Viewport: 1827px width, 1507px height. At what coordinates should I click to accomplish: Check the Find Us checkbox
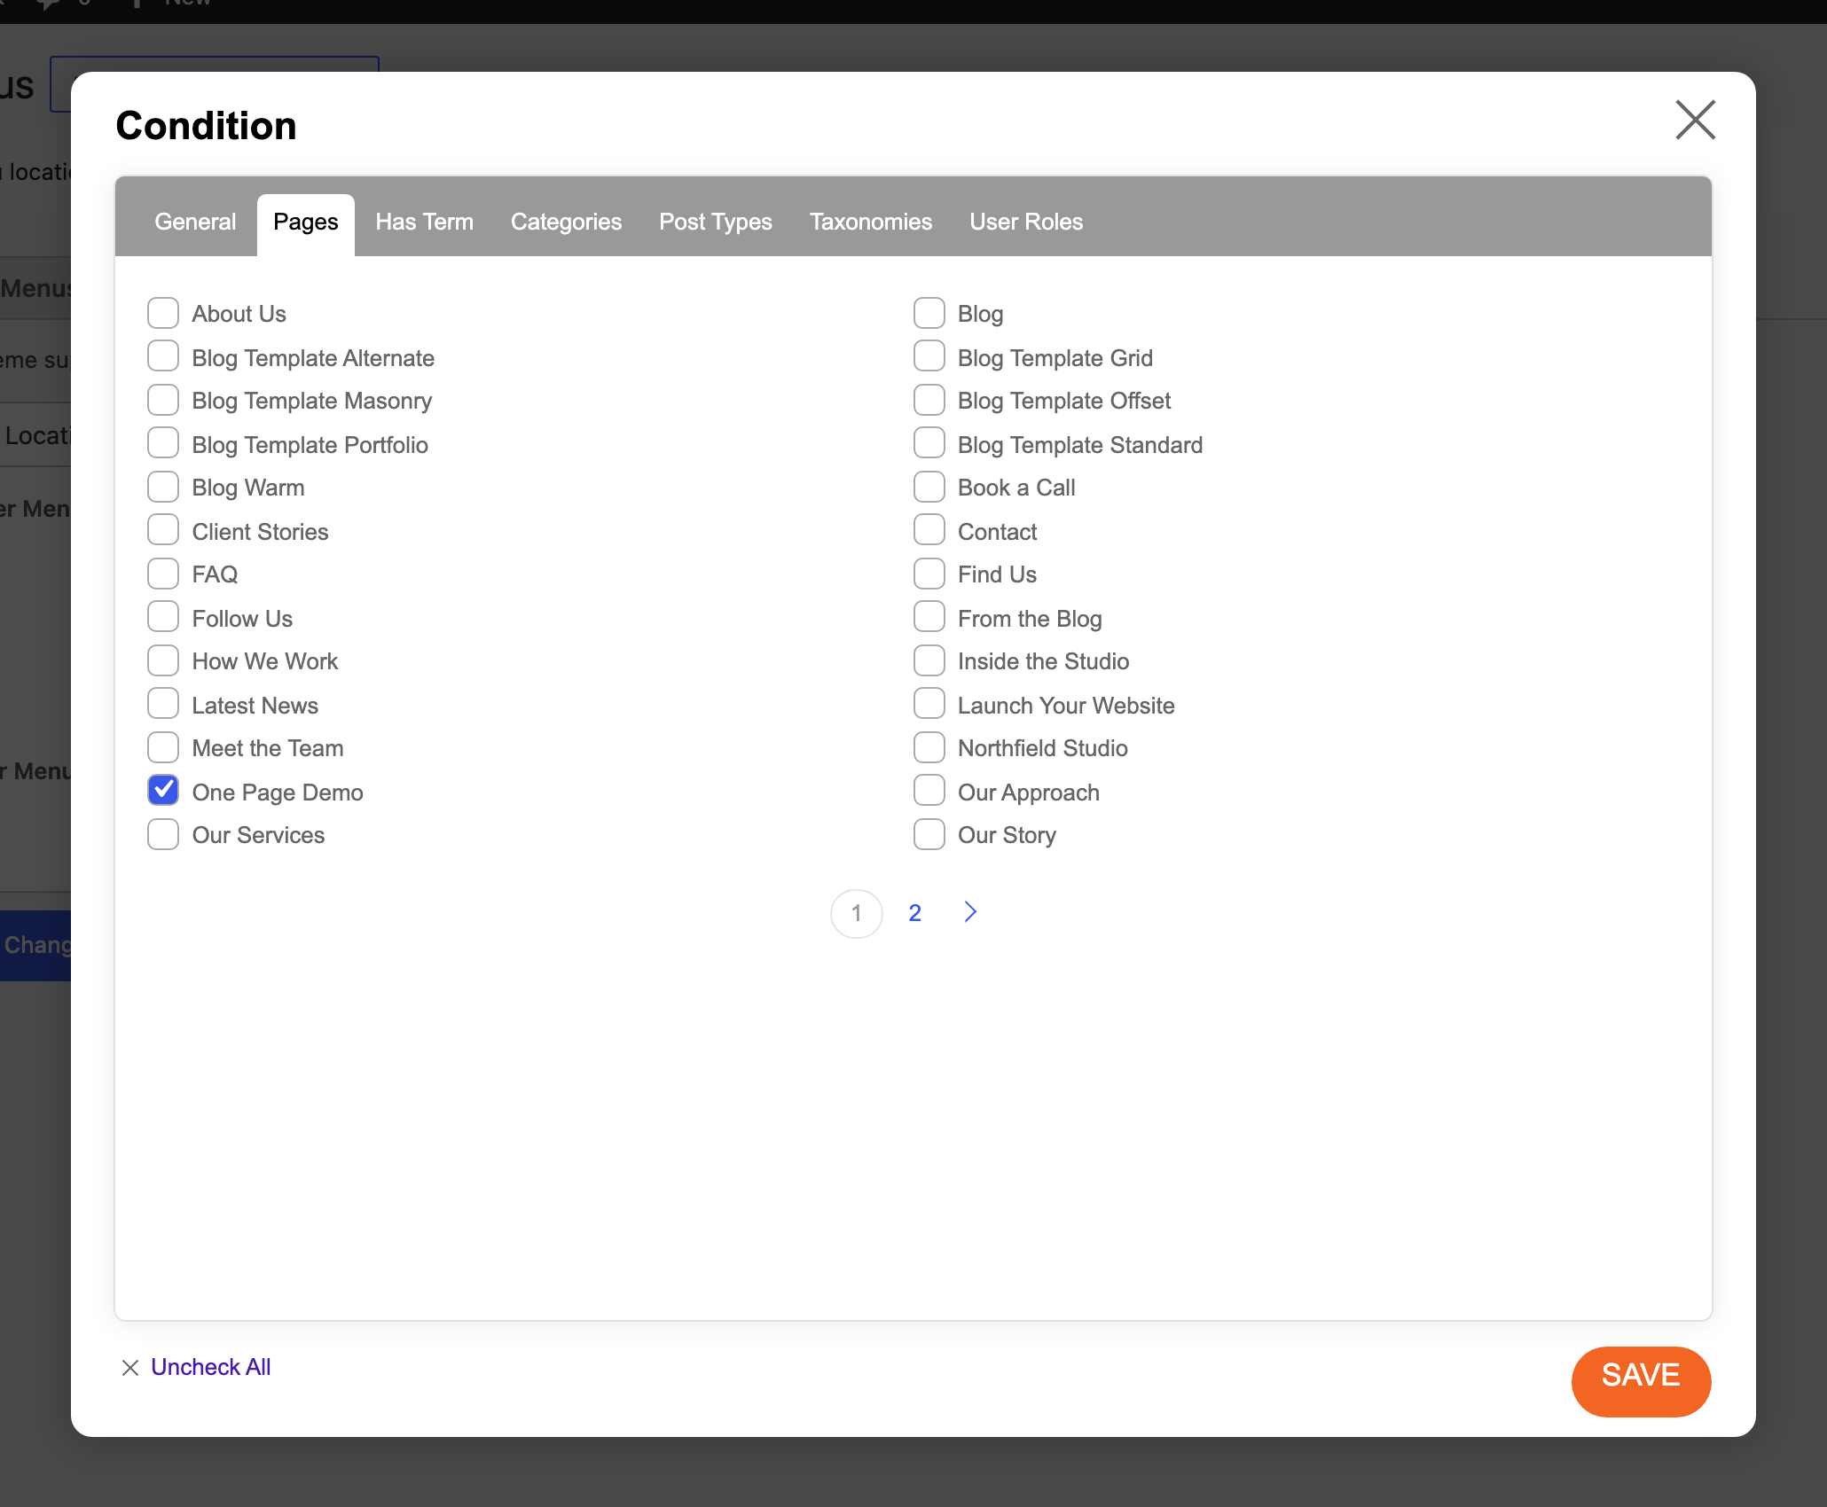929,574
